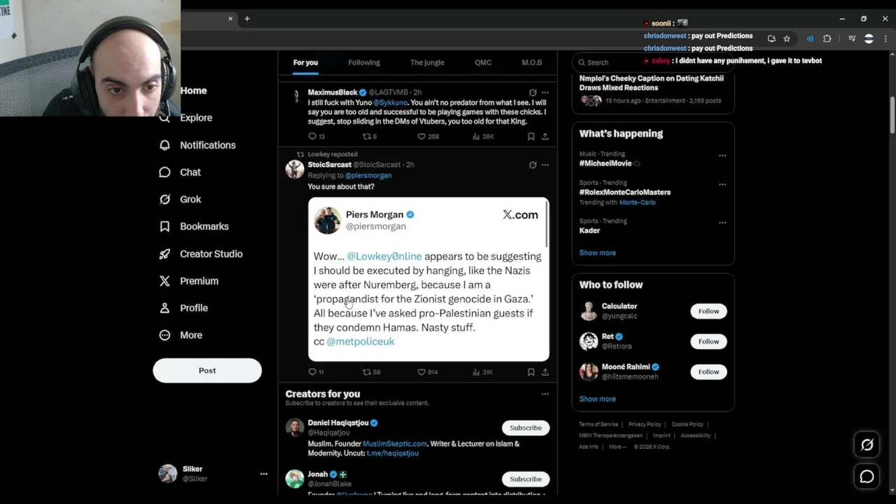Click page vertical scrollbar
The width and height of the screenshot is (896, 504).
pos(892,115)
